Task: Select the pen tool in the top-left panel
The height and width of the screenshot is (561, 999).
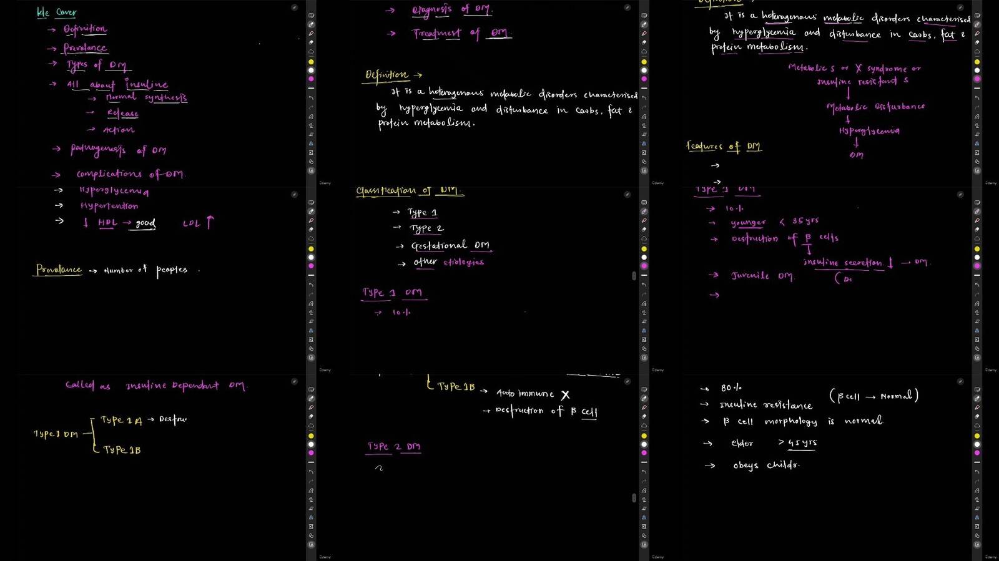Action: tap(311, 24)
